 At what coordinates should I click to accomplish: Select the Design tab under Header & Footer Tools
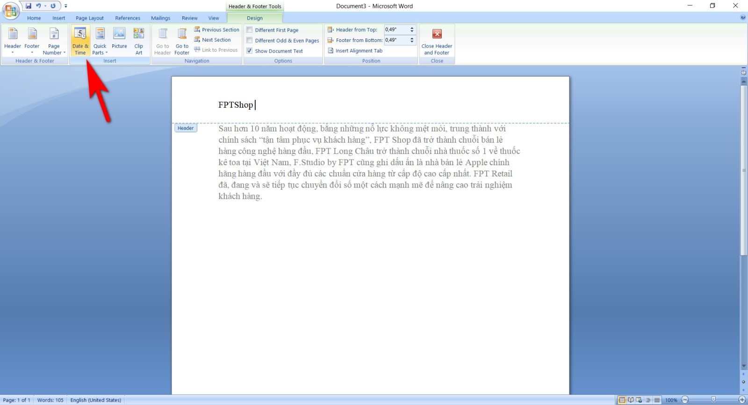point(255,18)
